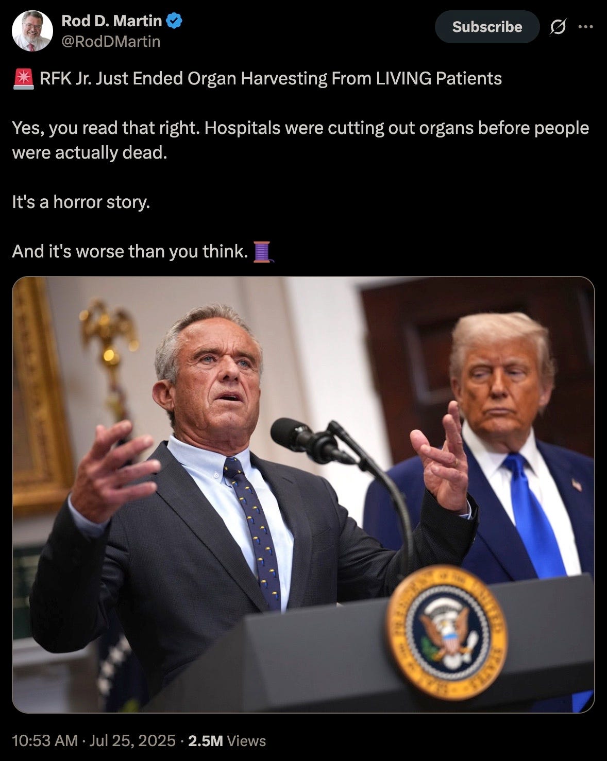This screenshot has height=761, width=607.
Task: Visit the @RodDMartin handle link
Action: (x=111, y=41)
